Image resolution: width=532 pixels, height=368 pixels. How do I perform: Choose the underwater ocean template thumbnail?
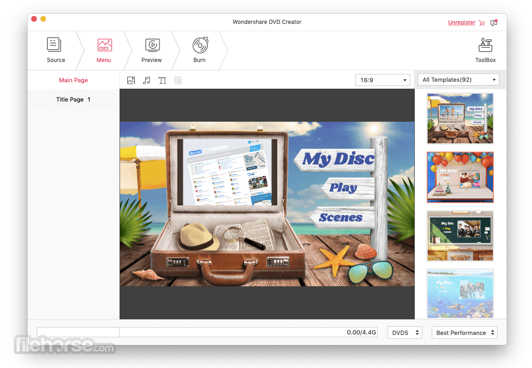(460, 294)
